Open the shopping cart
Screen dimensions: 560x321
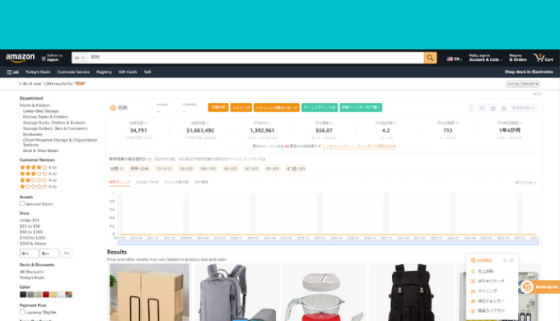544,58
